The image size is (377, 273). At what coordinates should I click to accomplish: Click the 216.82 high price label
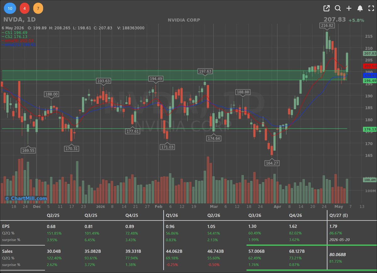coord(327,25)
